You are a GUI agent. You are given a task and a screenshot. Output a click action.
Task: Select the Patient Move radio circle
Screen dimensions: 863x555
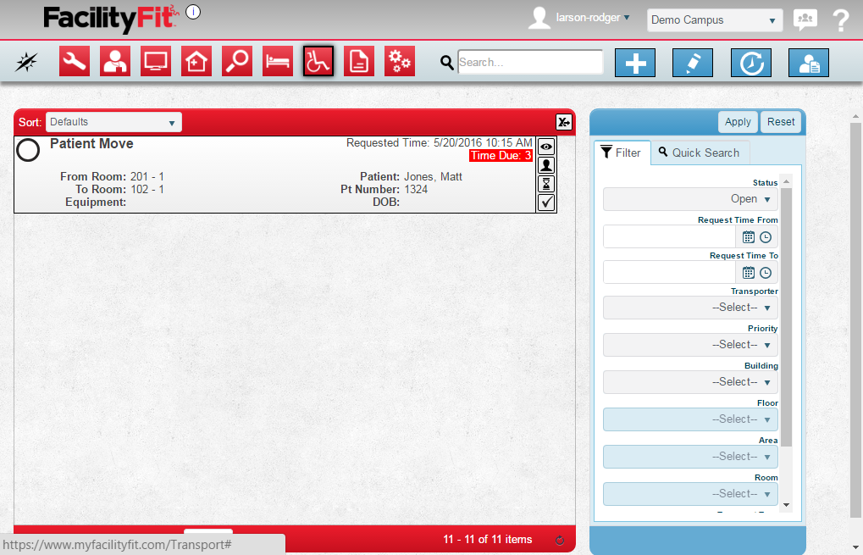point(28,150)
